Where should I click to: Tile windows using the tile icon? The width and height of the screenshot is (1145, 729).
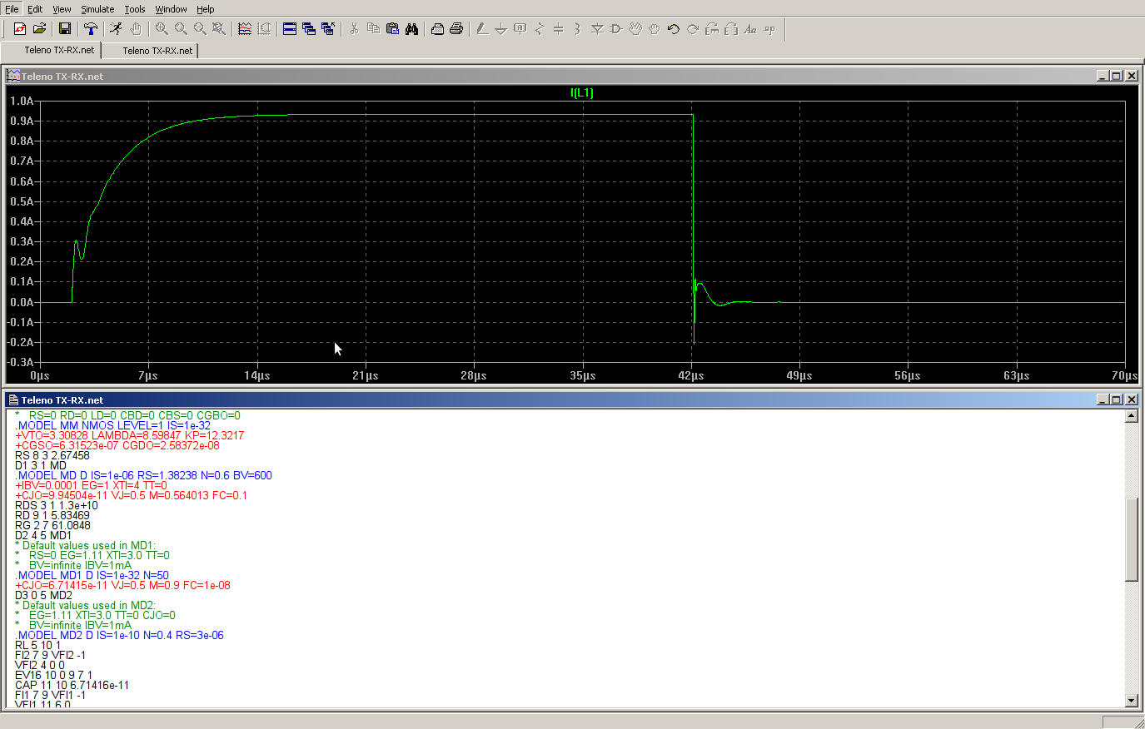pos(290,29)
